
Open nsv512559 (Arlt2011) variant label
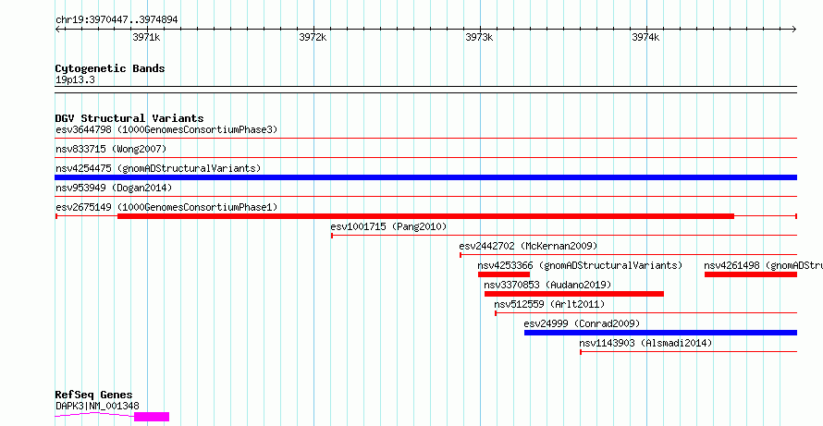click(549, 304)
